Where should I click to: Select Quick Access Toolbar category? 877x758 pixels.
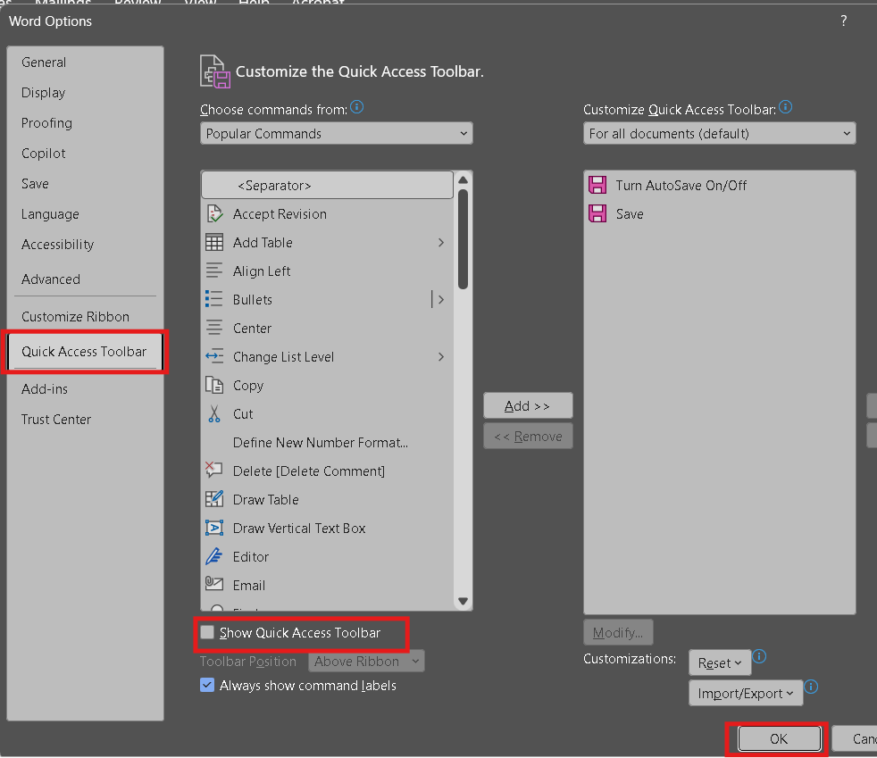85,352
